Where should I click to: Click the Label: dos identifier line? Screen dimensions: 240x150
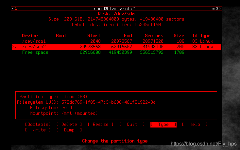pyautogui.click(x=116, y=25)
